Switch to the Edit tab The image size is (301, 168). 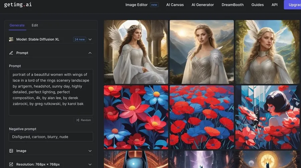(35, 25)
